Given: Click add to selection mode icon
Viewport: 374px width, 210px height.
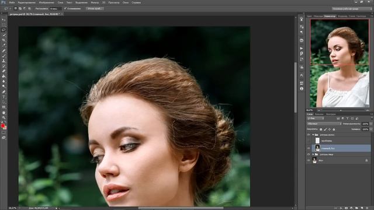Looking at the screenshot, I should click(x=20, y=8).
